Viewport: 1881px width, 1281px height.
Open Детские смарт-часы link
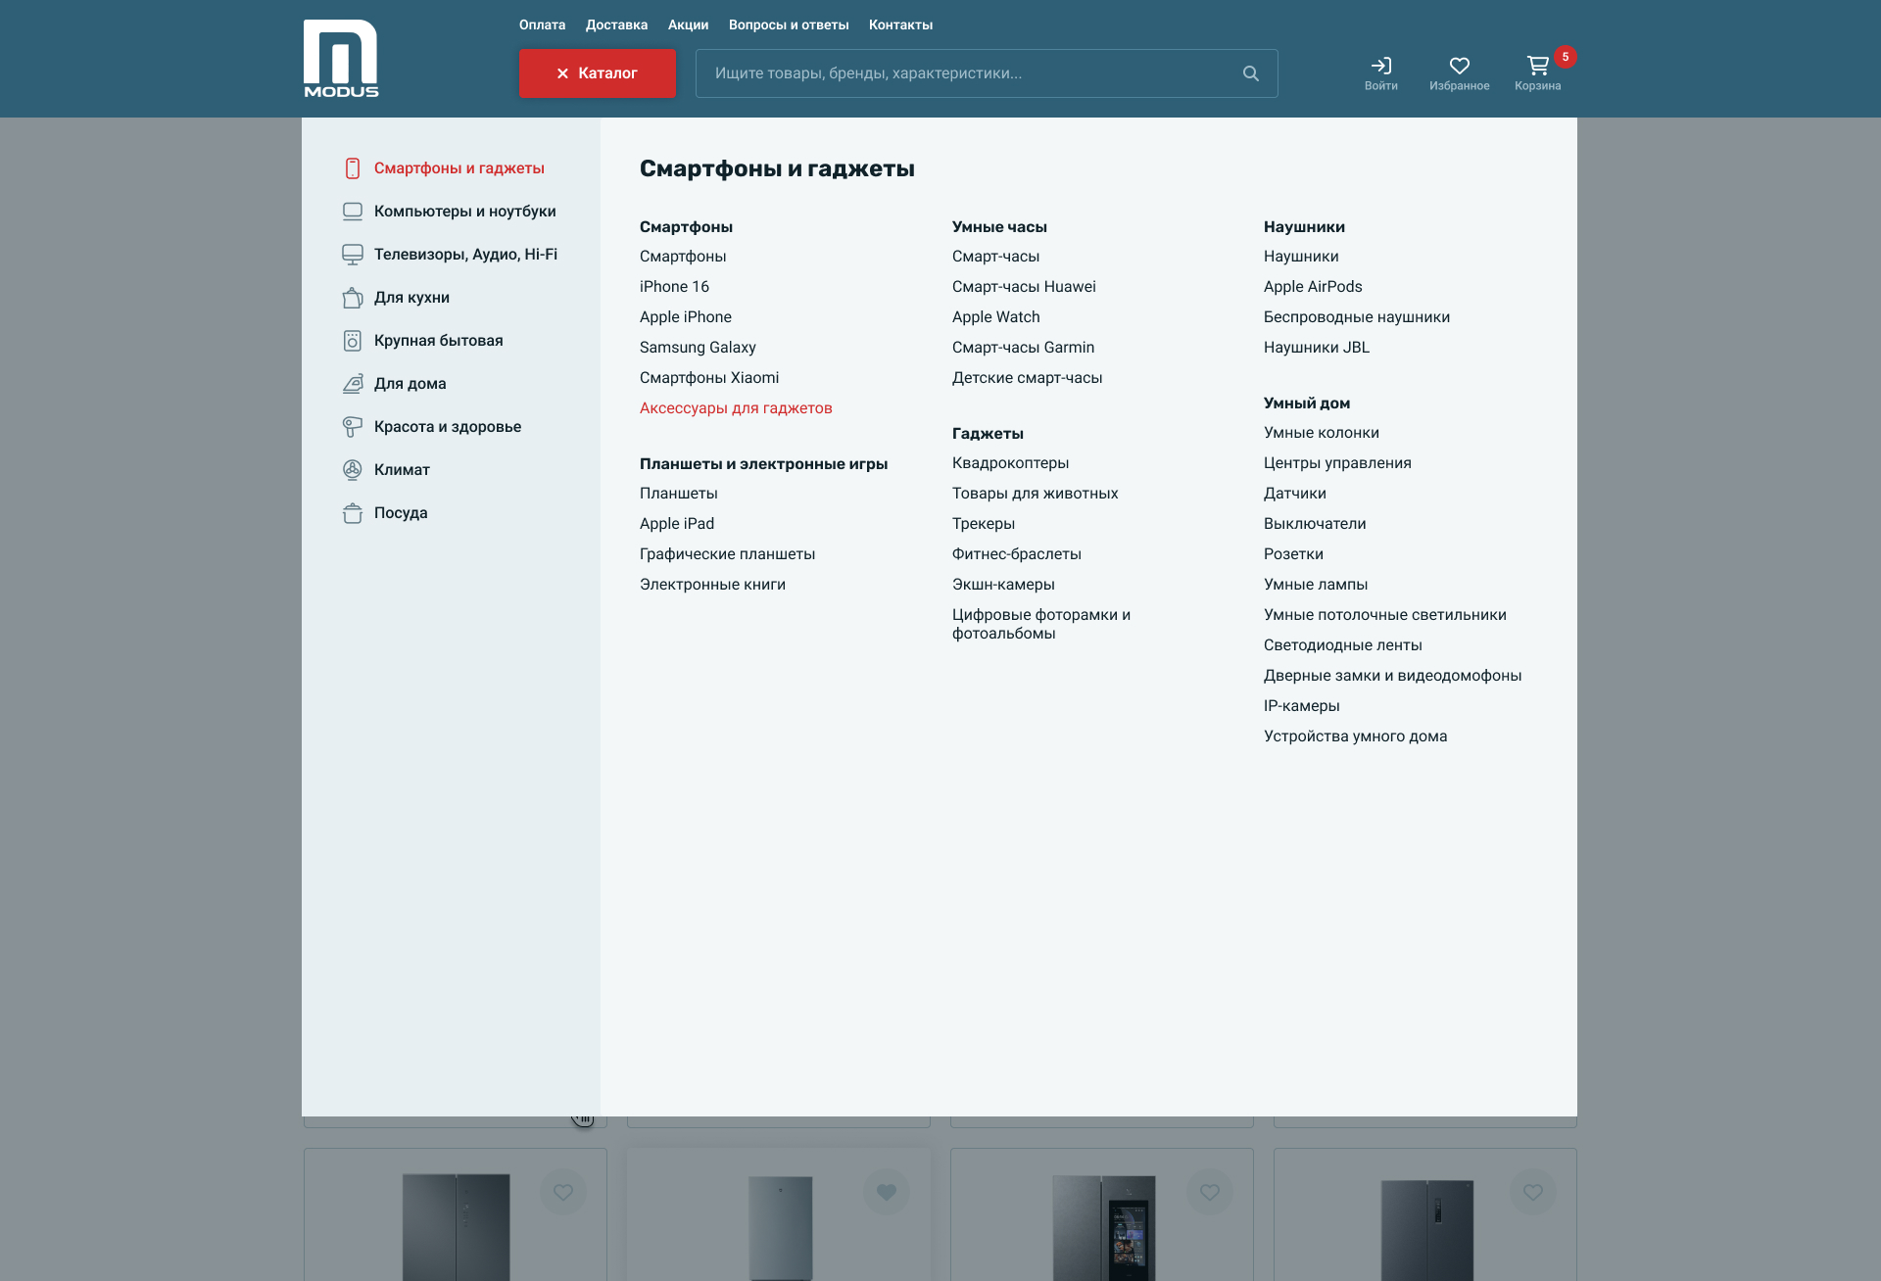1027,378
